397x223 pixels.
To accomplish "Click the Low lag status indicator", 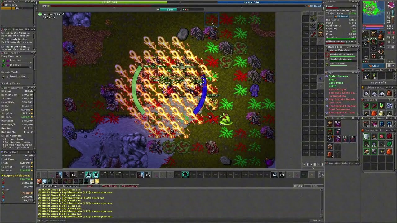I will (51, 14).
